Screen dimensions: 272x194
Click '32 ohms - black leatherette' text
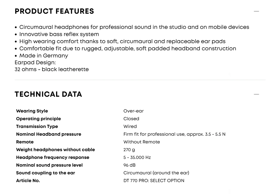click(52, 69)
